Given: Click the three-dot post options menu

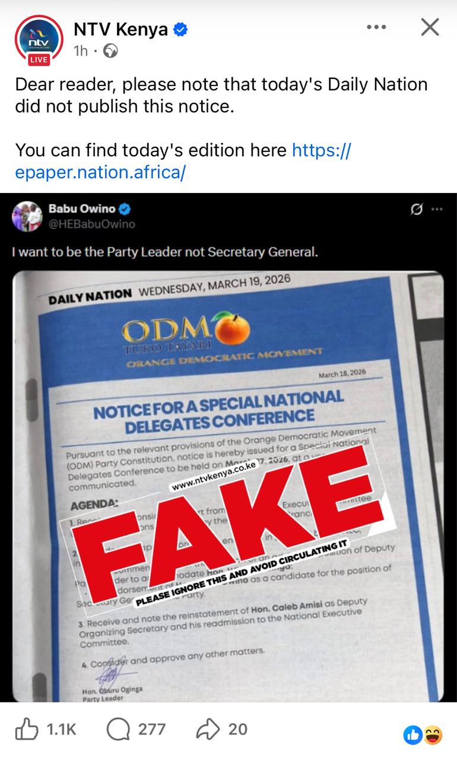Looking at the screenshot, I should 376,27.
